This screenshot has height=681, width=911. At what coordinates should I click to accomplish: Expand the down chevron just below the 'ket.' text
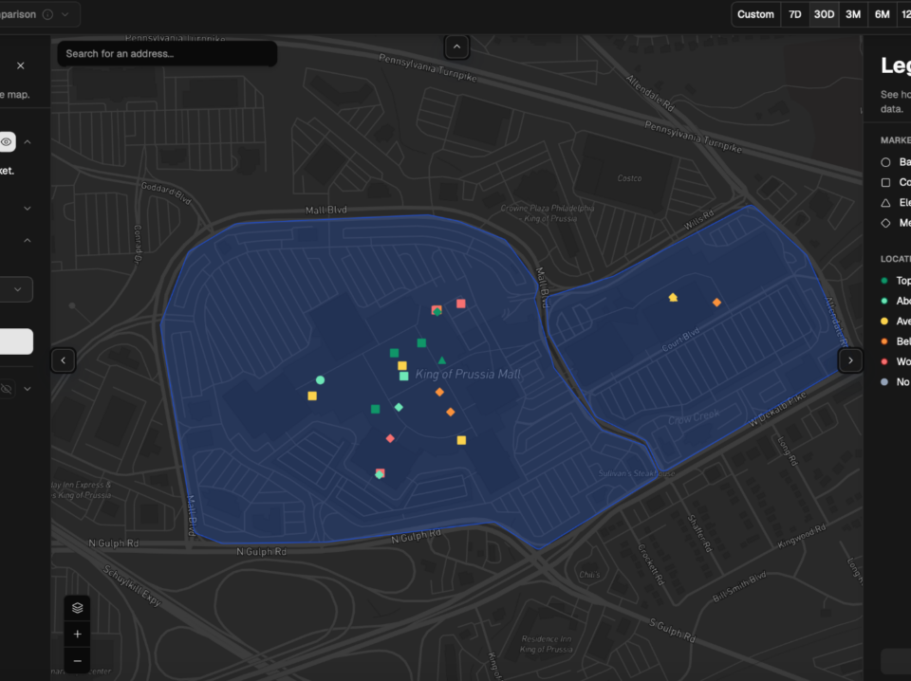pos(28,209)
